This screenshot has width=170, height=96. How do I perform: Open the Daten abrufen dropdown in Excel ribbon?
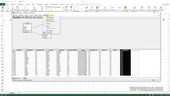click(3, 9)
